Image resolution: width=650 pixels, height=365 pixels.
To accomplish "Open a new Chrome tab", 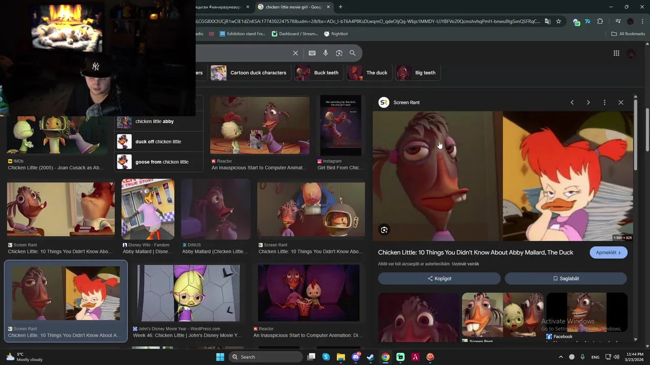I will pyautogui.click(x=340, y=7).
